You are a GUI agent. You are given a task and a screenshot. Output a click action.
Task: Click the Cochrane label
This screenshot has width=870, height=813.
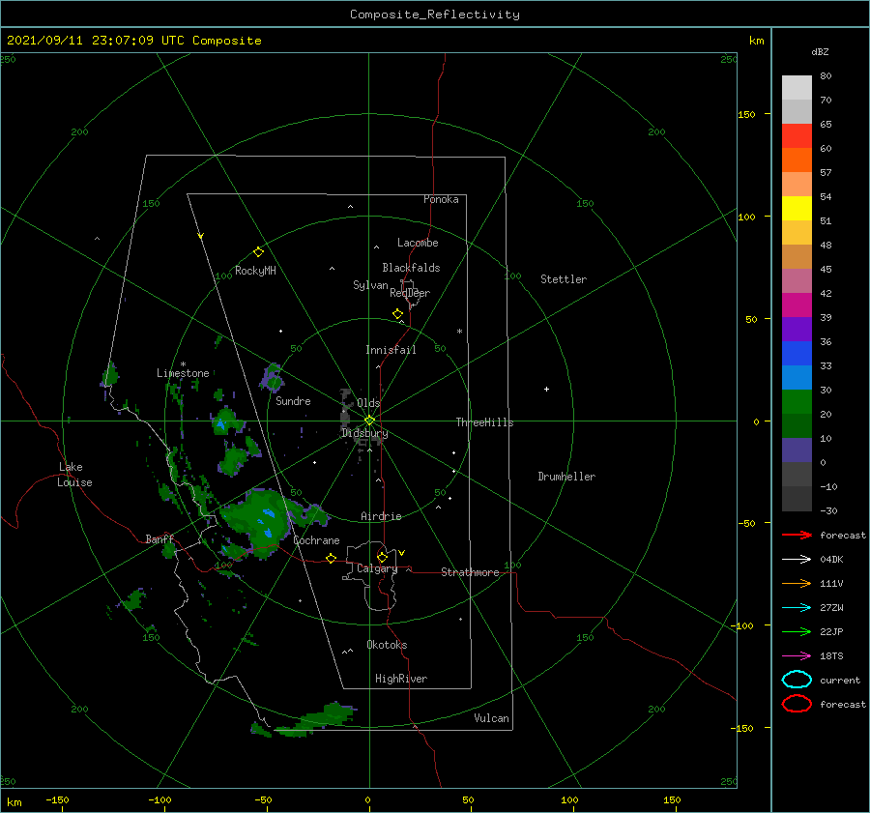(x=316, y=540)
